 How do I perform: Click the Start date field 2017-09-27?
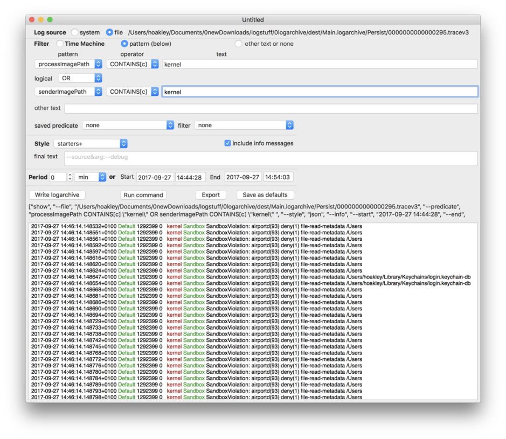point(154,177)
